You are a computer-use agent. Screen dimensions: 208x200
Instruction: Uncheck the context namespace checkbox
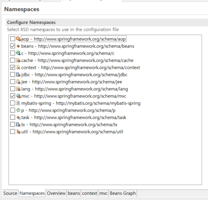point(13,67)
